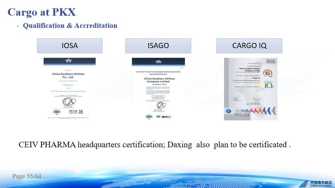Click the "Page 55/64" page number
The height and width of the screenshot is (188, 335).
tap(27, 176)
